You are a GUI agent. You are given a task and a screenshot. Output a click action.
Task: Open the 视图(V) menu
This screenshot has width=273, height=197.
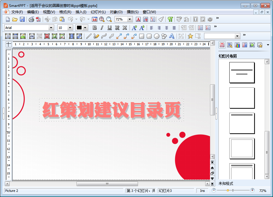coord(49,12)
